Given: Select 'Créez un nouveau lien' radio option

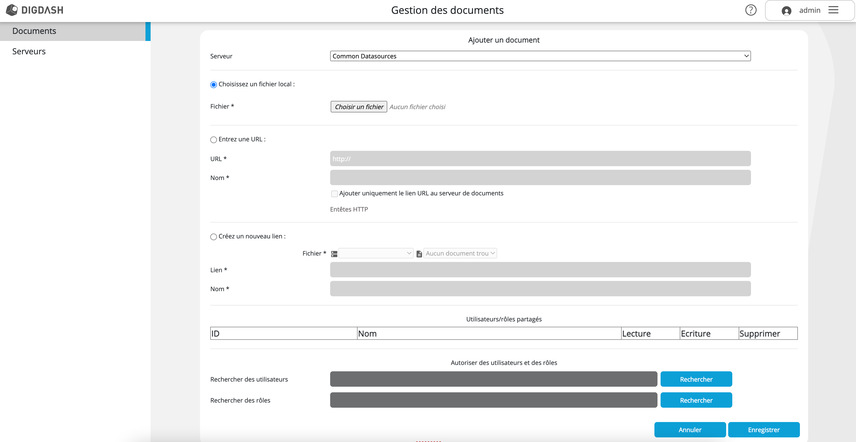Looking at the screenshot, I should [214, 237].
